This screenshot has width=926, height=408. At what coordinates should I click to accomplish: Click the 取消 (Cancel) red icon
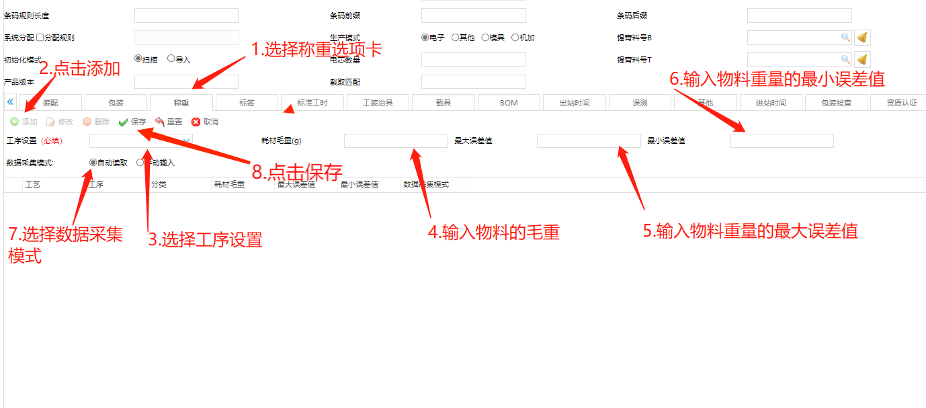click(x=196, y=122)
